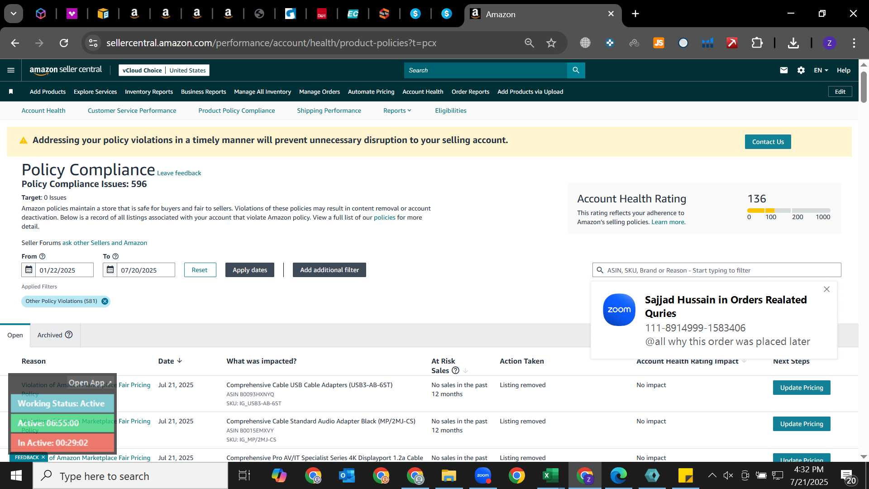Expand the Reports dropdown menu
The width and height of the screenshot is (869, 489).
pyautogui.click(x=397, y=110)
